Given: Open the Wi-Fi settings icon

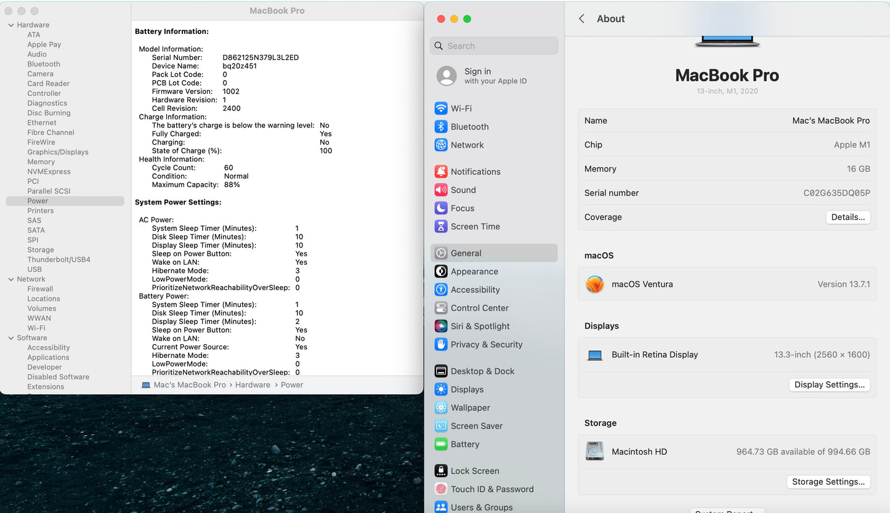Looking at the screenshot, I should pyautogui.click(x=441, y=108).
